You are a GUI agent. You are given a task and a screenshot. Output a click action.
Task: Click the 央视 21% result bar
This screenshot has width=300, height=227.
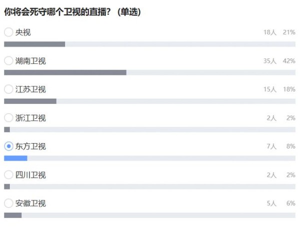click(34, 44)
